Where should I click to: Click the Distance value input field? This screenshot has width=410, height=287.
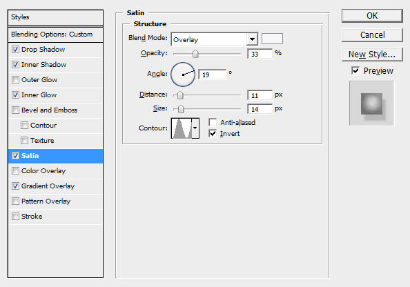point(260,95)
